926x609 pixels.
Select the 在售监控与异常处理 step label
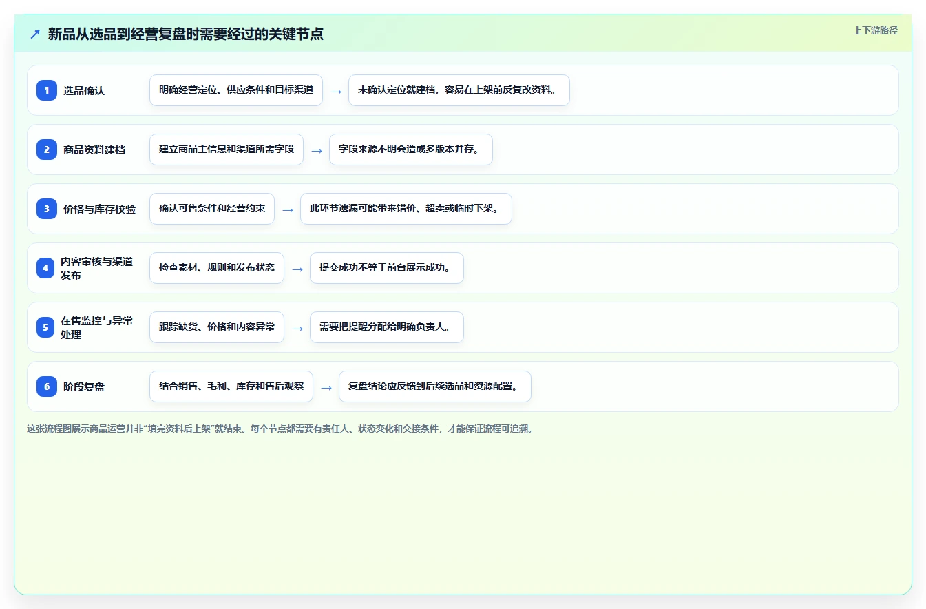[98, 327]
